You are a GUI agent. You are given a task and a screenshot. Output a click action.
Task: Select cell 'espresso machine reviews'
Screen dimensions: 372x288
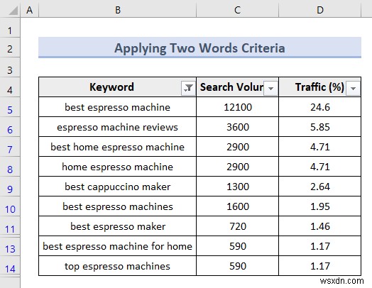click(117, 127)
